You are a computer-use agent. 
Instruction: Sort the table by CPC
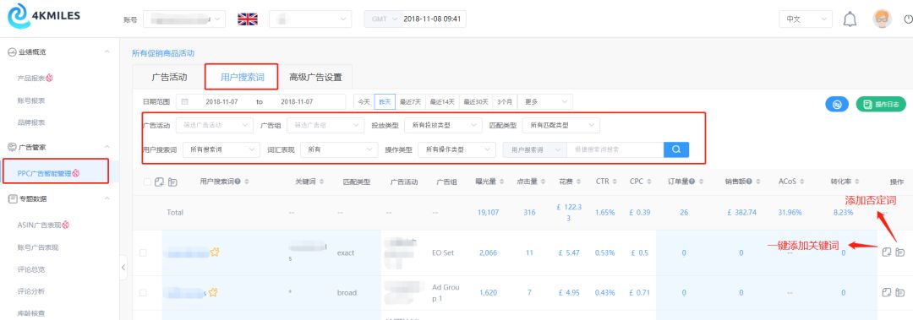coord(649,182)
